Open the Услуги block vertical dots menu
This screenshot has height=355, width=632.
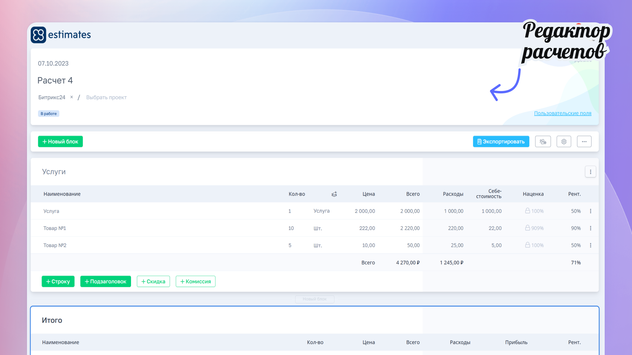(591, 172)
